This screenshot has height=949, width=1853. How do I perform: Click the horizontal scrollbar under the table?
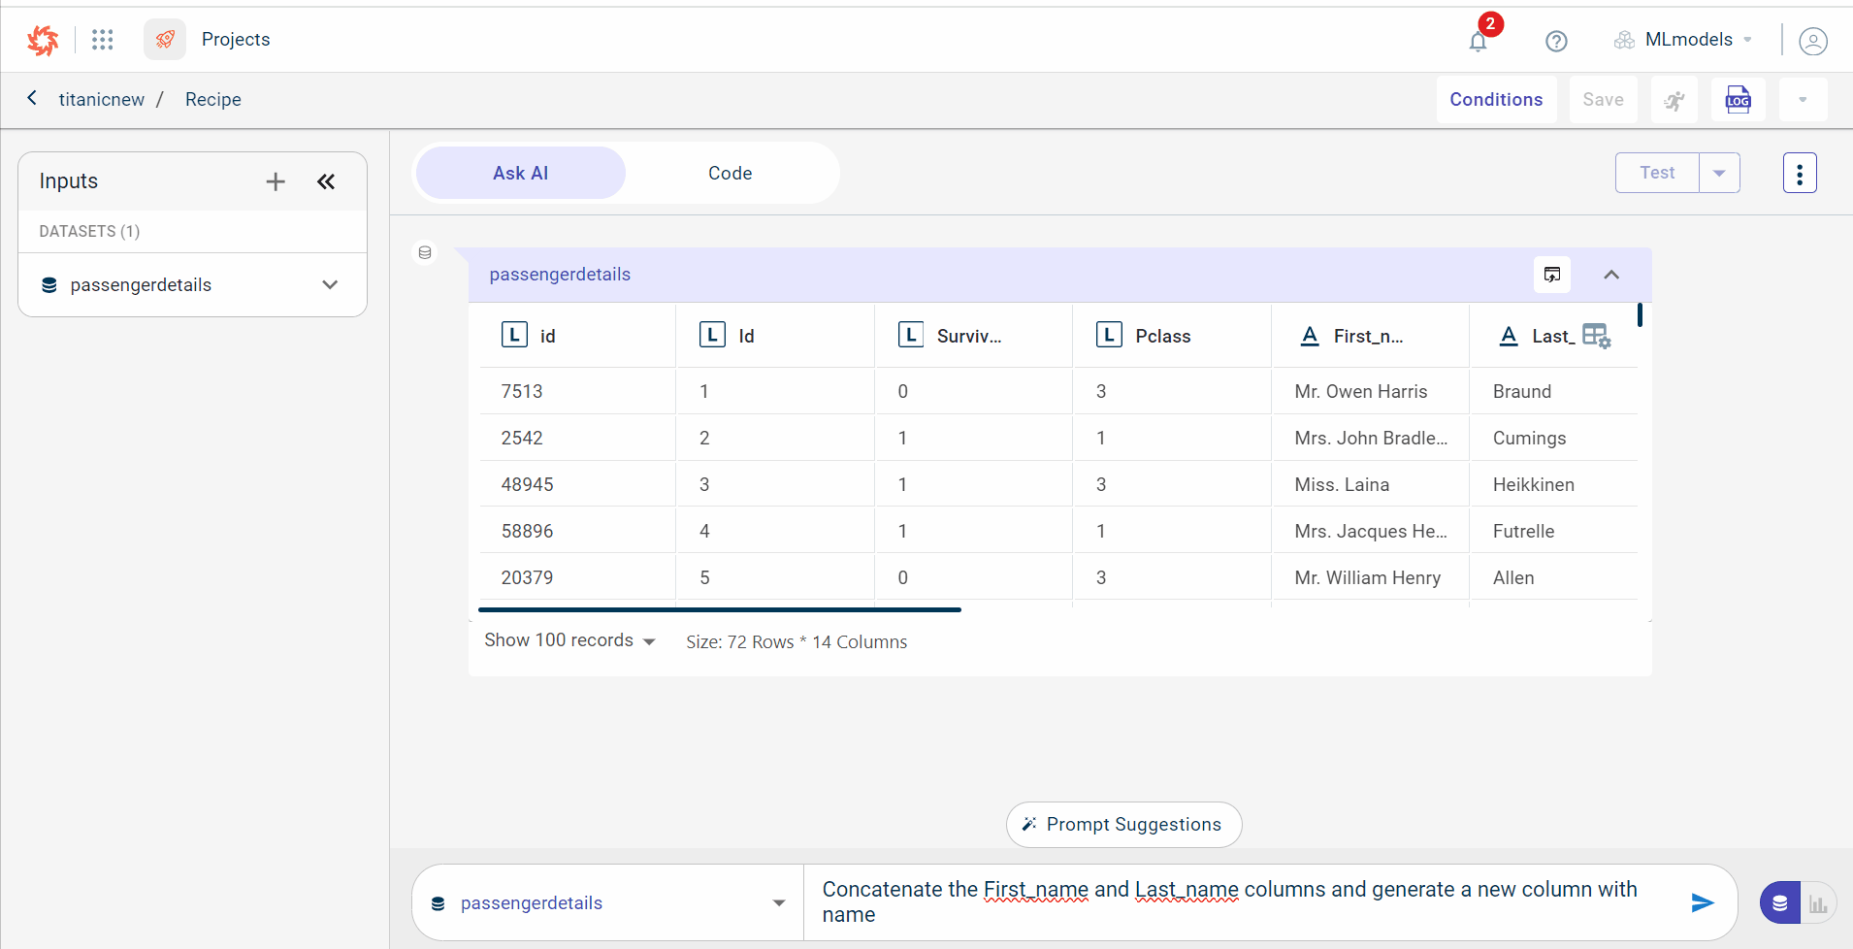(719, 609)
